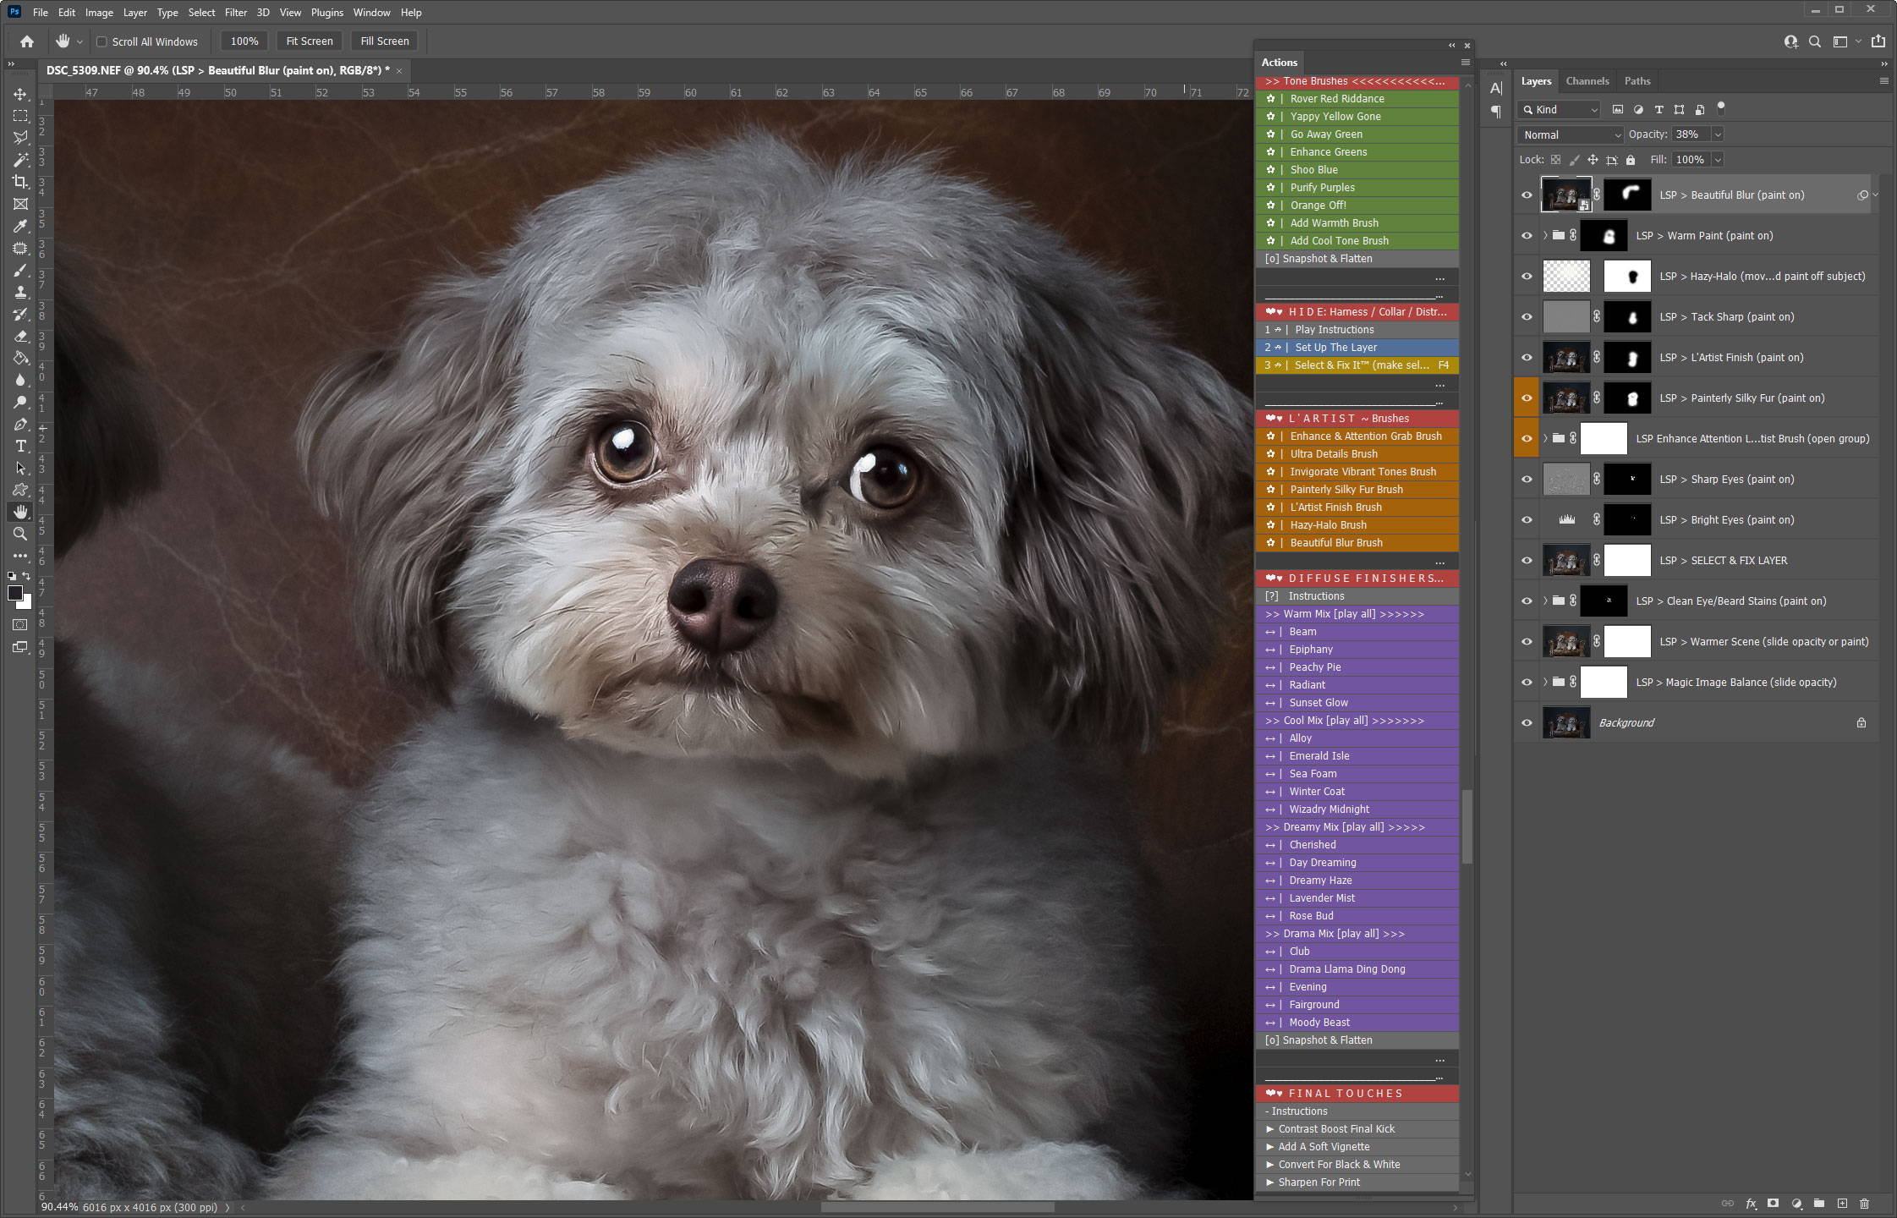Image resolution: width=1897 pixels, height=1218 pixels.
Task: Select the Frame tool
Action: pos(20,204)
